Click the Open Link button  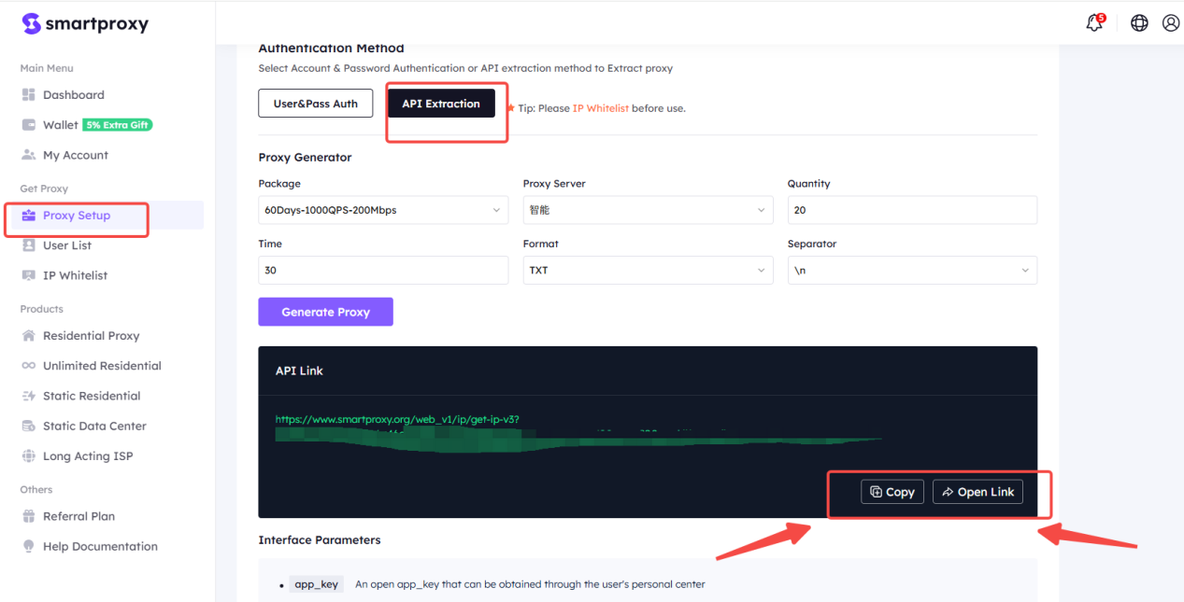977,492
